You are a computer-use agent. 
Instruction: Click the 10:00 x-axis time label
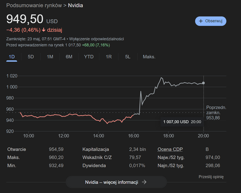(29, 136)
